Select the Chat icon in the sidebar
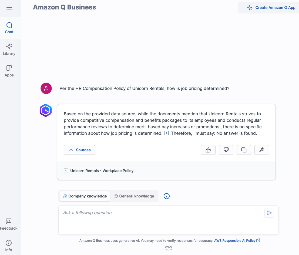The image size is (299, 255). (9, 28)
